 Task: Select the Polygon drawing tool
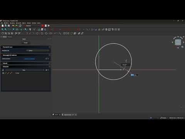pyautogui.click(x=46, y=33)
